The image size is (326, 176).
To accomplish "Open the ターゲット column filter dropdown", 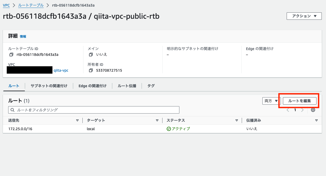I will 157,120.
